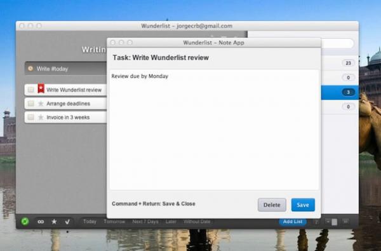The height and width of the screenshot is (251, 381).
Task: Collapse sidebar with double-arrow icon
Action: click(346, 221)
